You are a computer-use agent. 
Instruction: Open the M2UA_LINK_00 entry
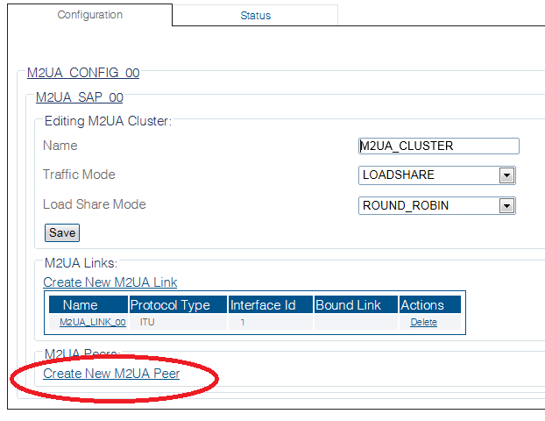click(x=93, y=322)
